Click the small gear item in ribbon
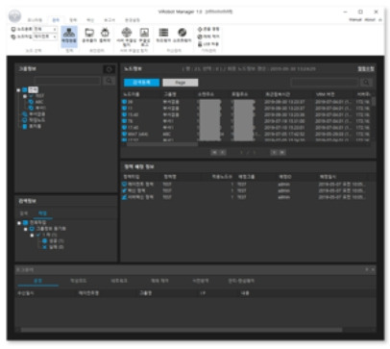 click(208, 29)
